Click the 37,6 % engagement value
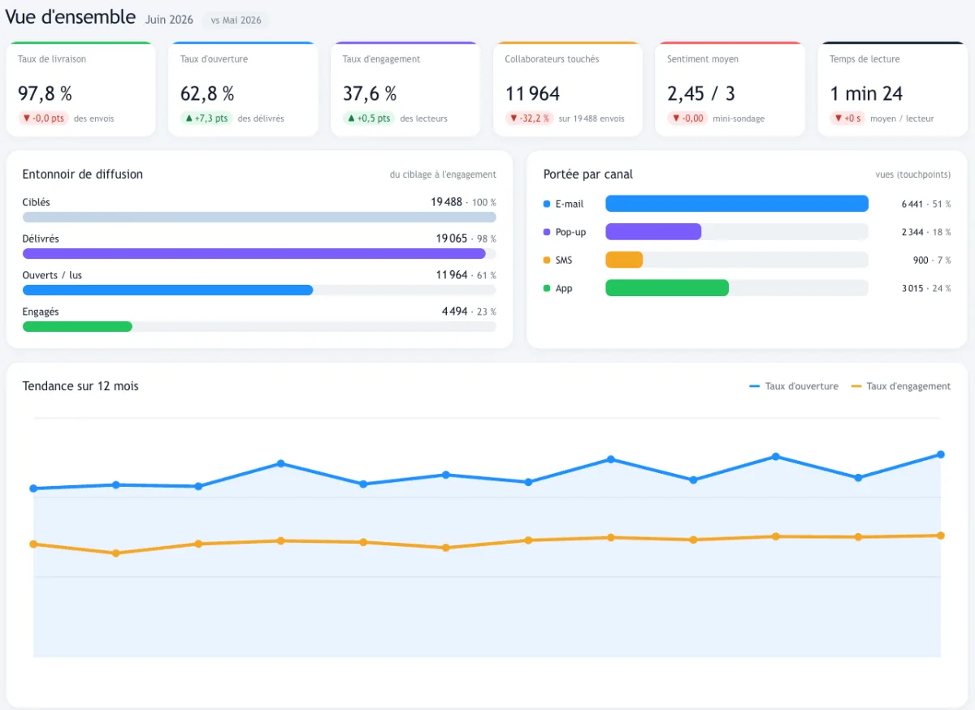This screenshot has height=710, width=975. point(370,93)
